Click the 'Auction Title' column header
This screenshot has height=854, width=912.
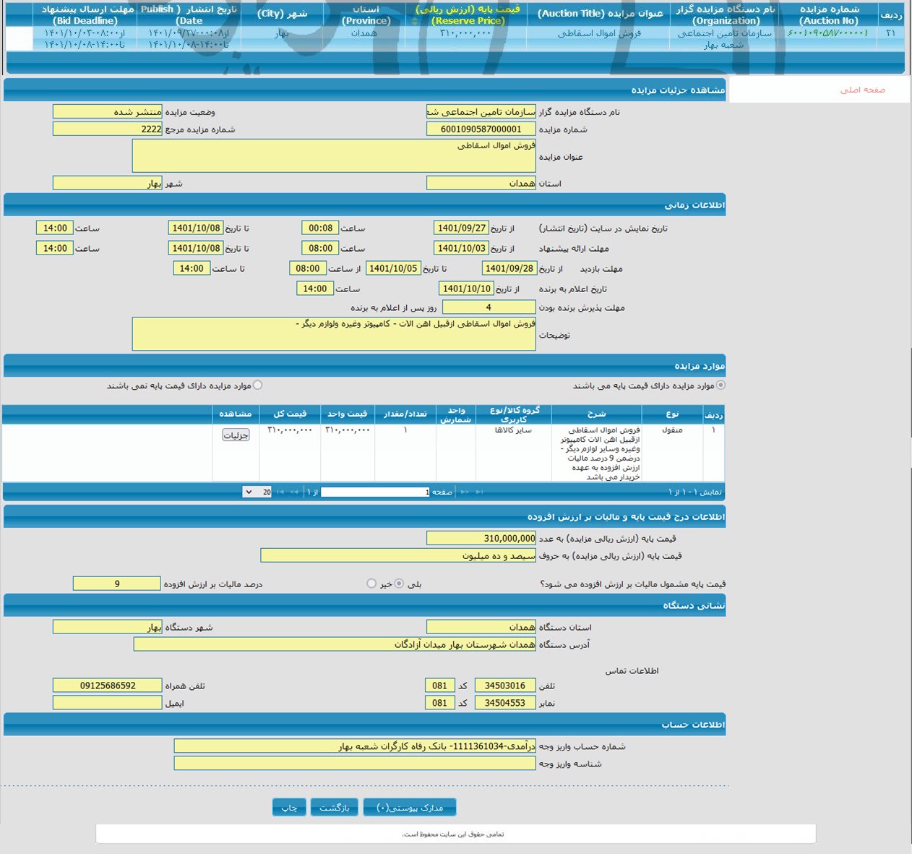coord(599,14)
